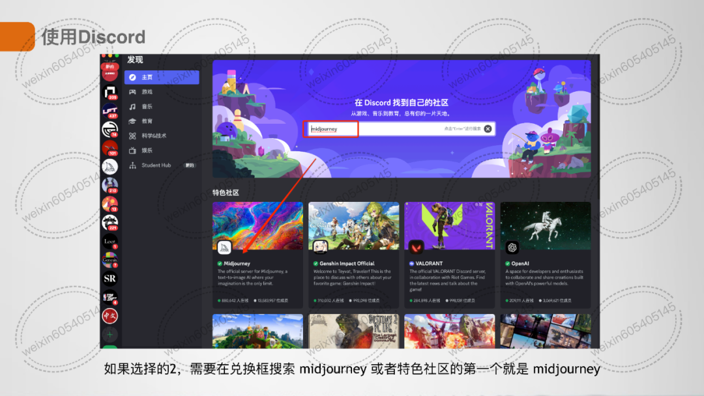Open the third card in second row
Image resolution: width=704 pixels, height=396 pixels.
449,331
